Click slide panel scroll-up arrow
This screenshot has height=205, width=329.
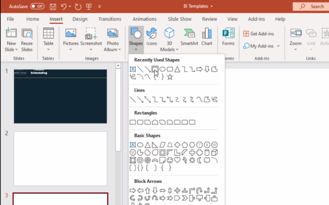(118, 66)
